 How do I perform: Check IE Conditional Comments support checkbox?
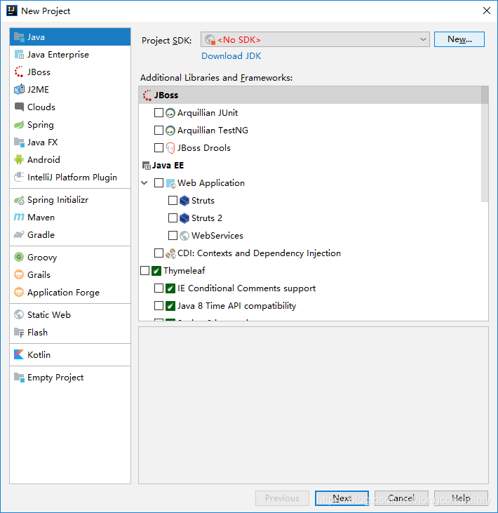click(159, 288)
